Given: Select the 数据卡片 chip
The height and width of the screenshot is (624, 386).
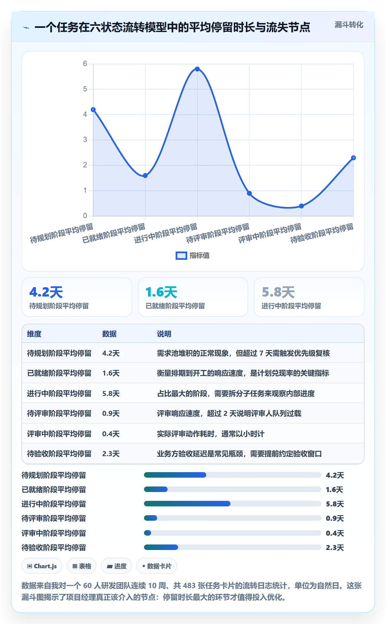Looking at the screenshot, I should point(157,566).
